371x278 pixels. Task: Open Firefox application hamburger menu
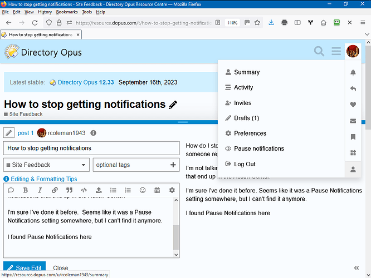[x=363, y=23]
